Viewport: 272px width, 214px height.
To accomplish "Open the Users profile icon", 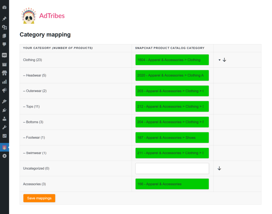I will 4,118.
